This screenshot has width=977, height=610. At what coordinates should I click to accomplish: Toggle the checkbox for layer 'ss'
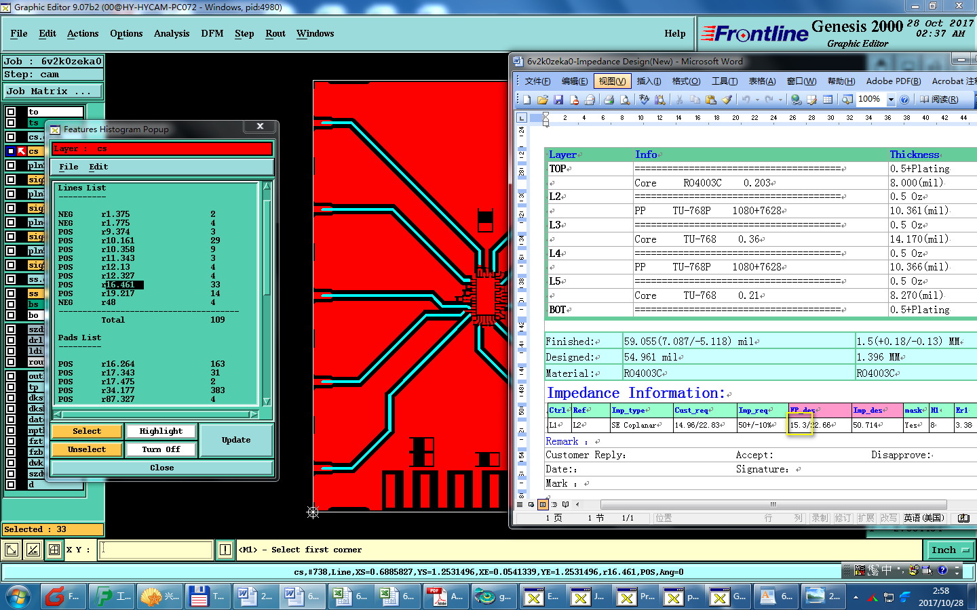[11, 293]
